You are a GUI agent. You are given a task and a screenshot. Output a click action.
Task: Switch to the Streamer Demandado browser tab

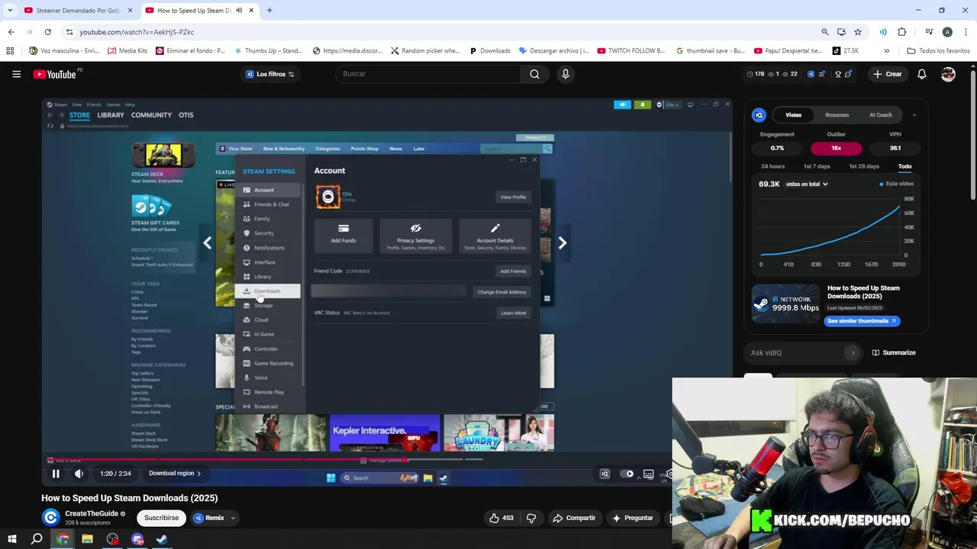[x=77, y=11]
